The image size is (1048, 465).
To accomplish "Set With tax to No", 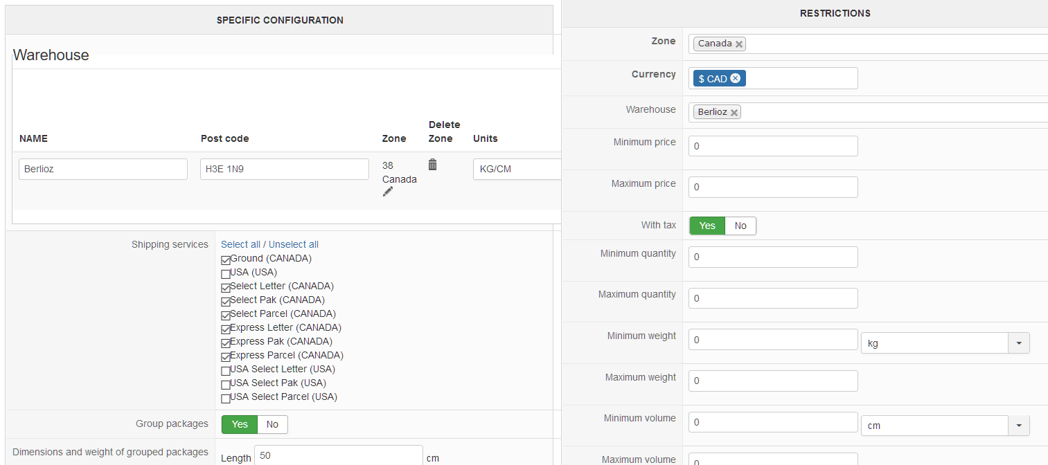I will pos(740,226).
